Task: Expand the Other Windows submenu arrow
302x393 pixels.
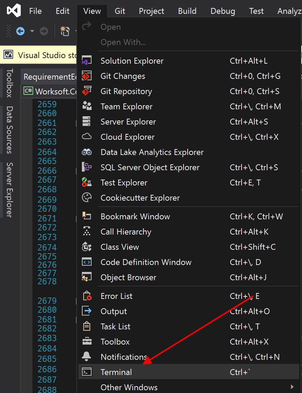Action: point(292,387)
